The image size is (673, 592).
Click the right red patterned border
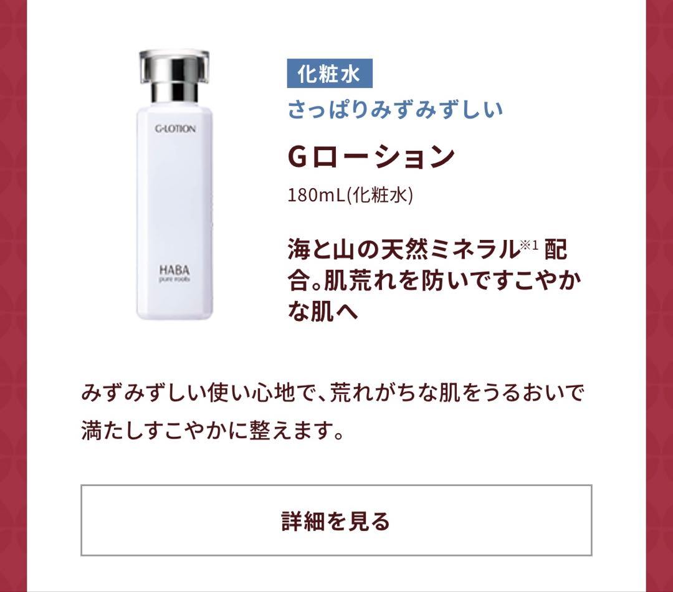[659, 296]
